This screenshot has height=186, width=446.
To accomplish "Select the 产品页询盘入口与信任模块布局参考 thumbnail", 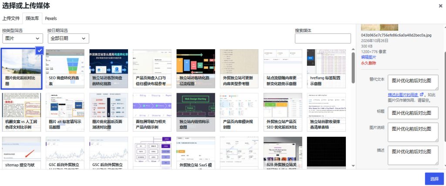I will tap(152, 68).
